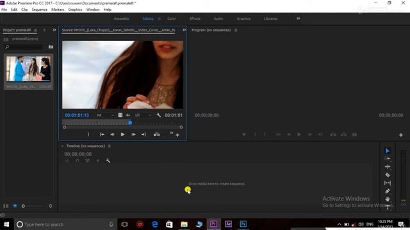Screen dimensions: 410x230
Task: Toggle Timeline linked selection icon
Action: 87,161
